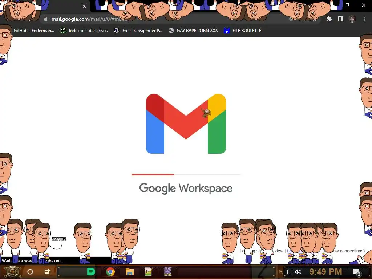Open the notification center icon
This screenshot has height=279, width=372.
click(357, 272)
